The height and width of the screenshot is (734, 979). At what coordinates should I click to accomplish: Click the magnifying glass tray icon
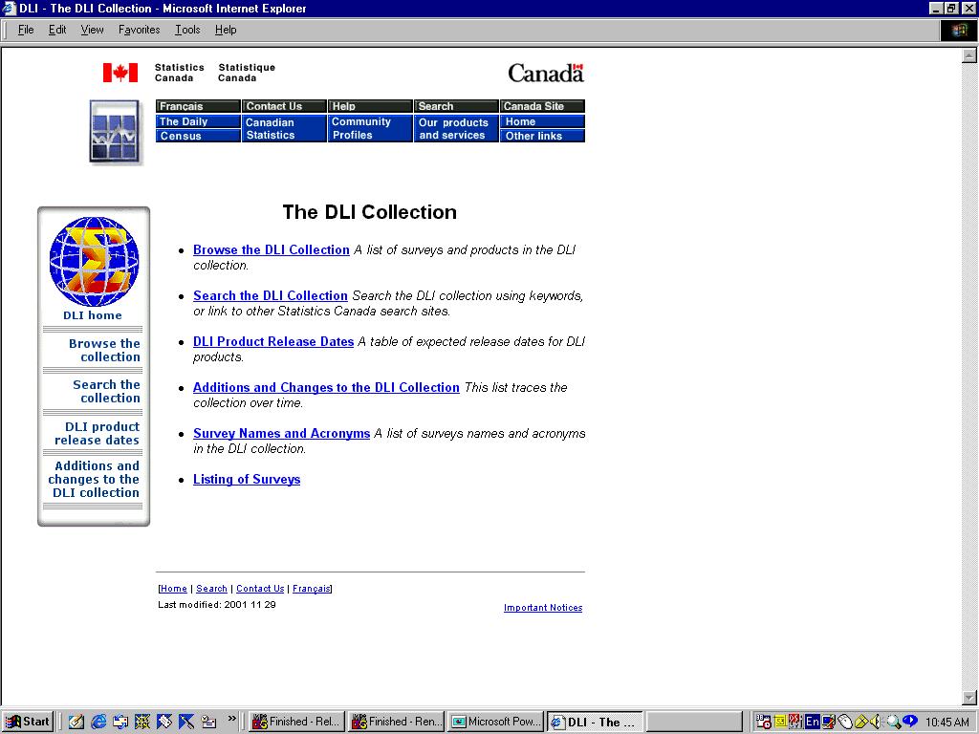(893, 722)
